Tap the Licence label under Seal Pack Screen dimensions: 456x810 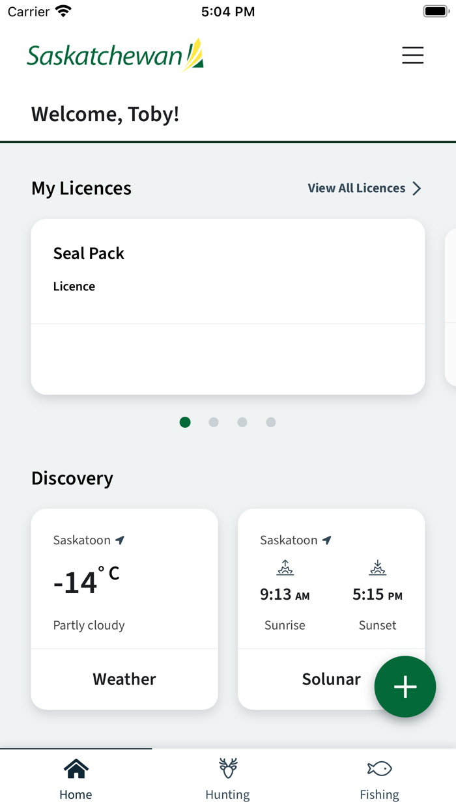pos(74,286)
